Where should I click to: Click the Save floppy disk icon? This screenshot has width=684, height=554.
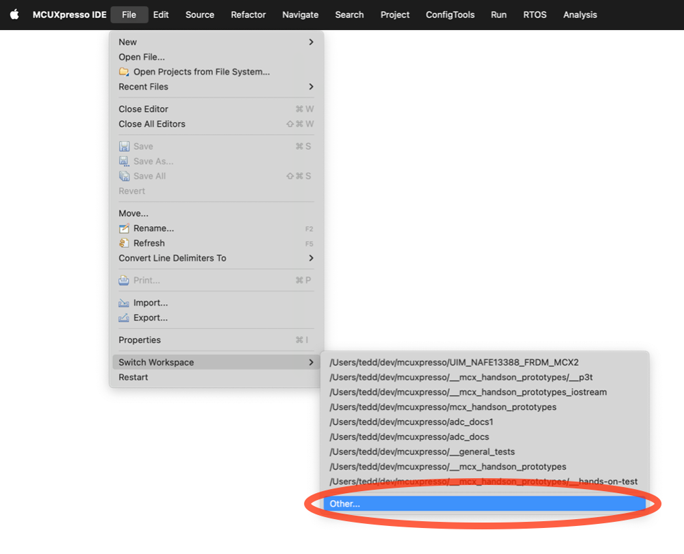[x=124, y=146]
